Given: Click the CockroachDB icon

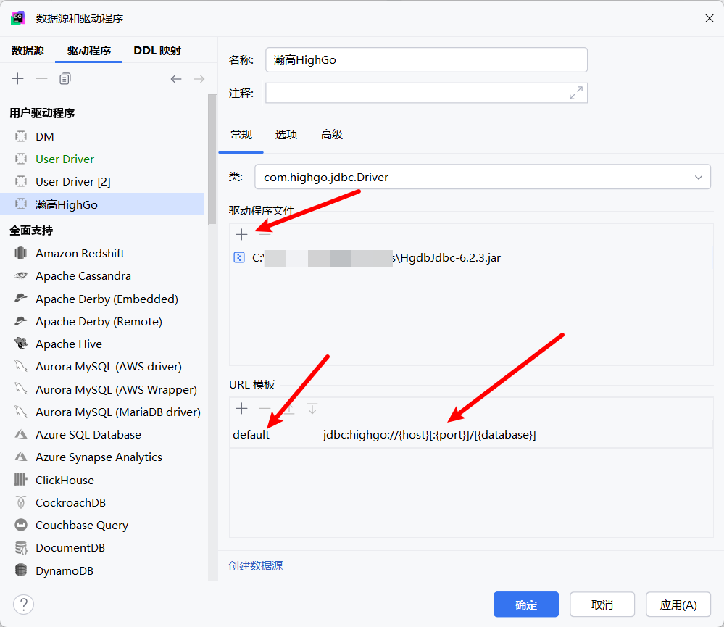Looking at the screenshot, I should click(x=21, y=502).
